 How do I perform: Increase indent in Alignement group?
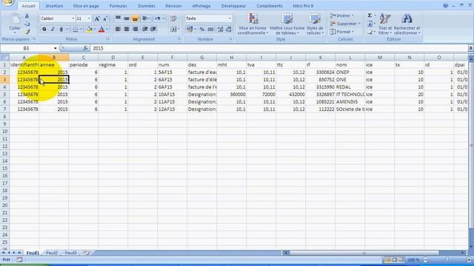[153, 29]
